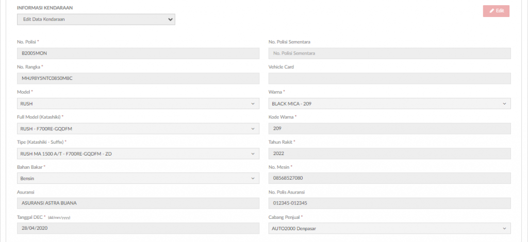Image resolution: width=528 pixels, height=242 pixels.
Task: Open the Warna dropdown BLACK MICA - 209
Action: click(390, 103)
